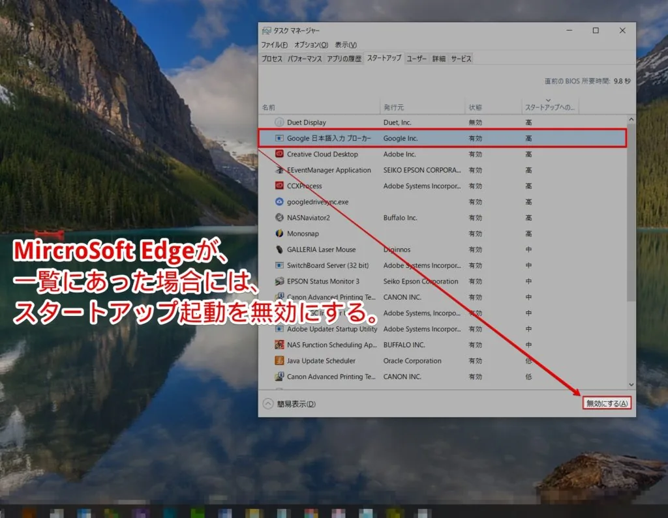Click the Adobe Inc. publisher cell
Image resolution: width=668 pixels, height=518 pixels.
pos(399,154)
